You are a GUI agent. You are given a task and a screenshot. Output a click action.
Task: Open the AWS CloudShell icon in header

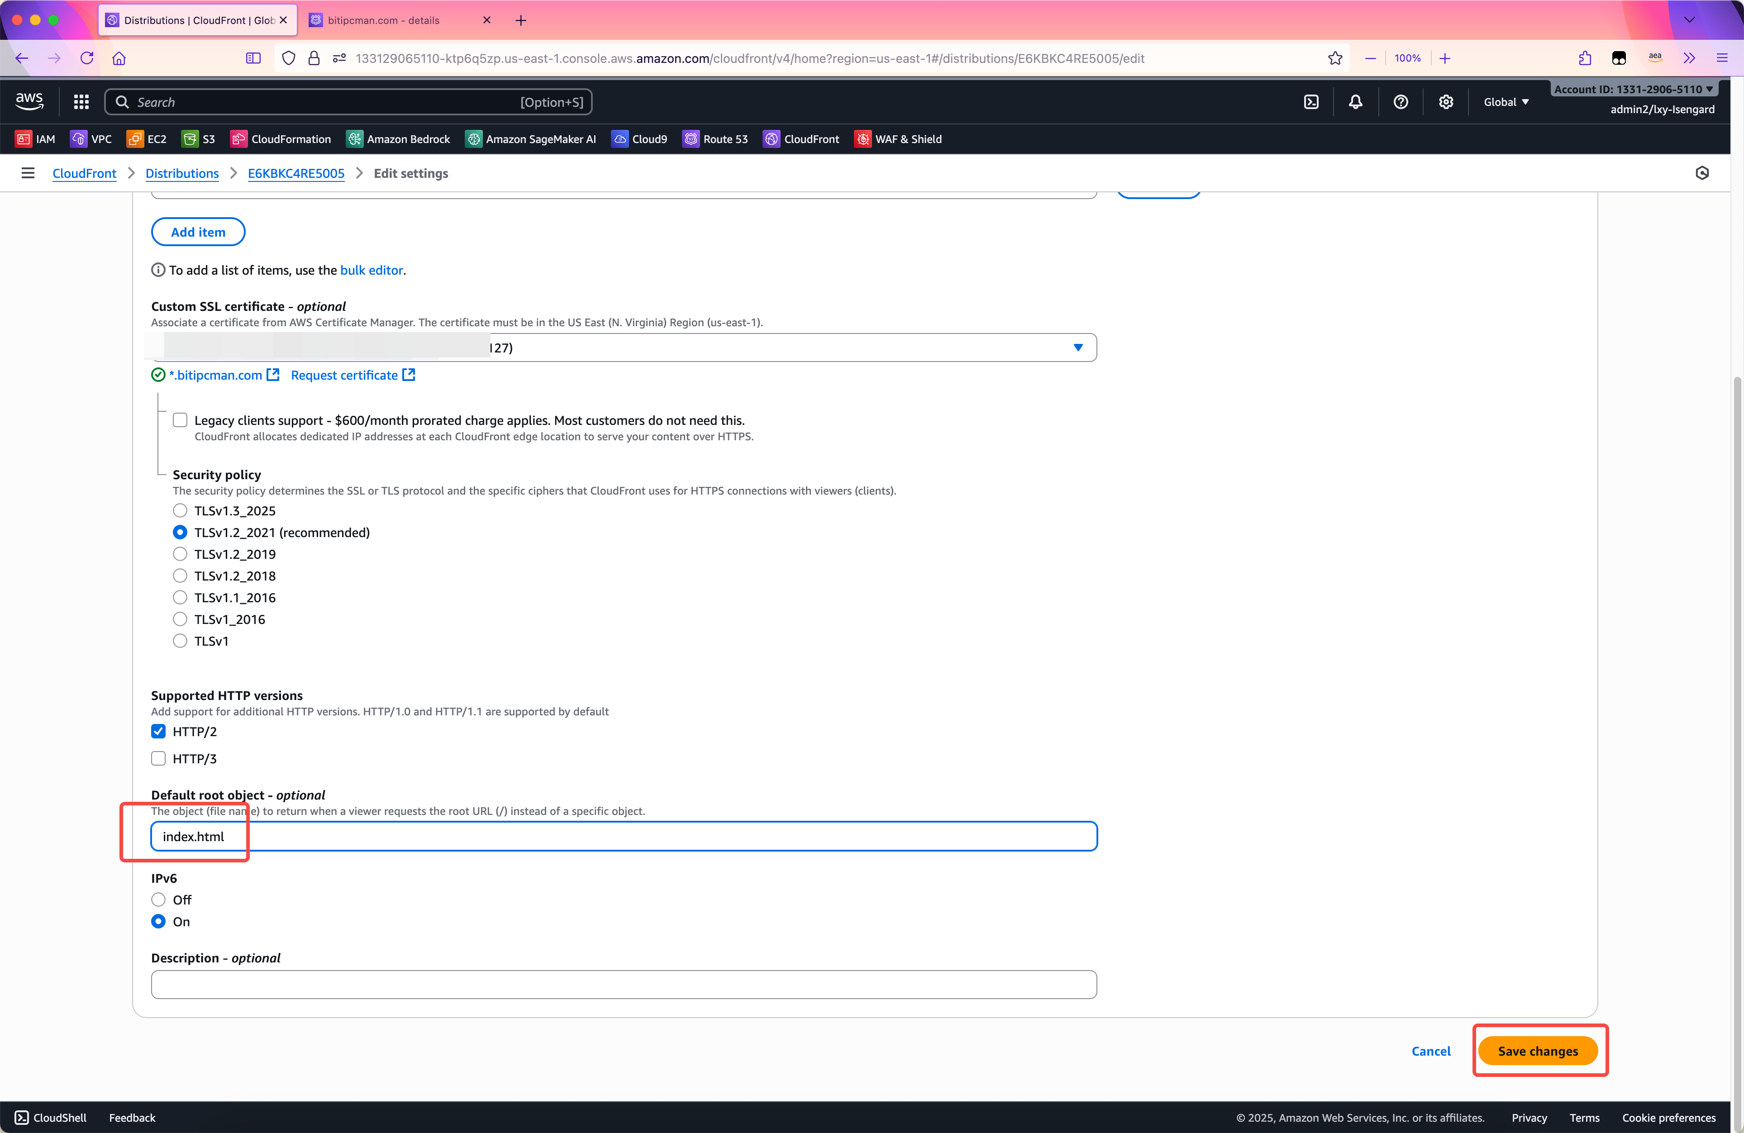(x=1311, y=102)
